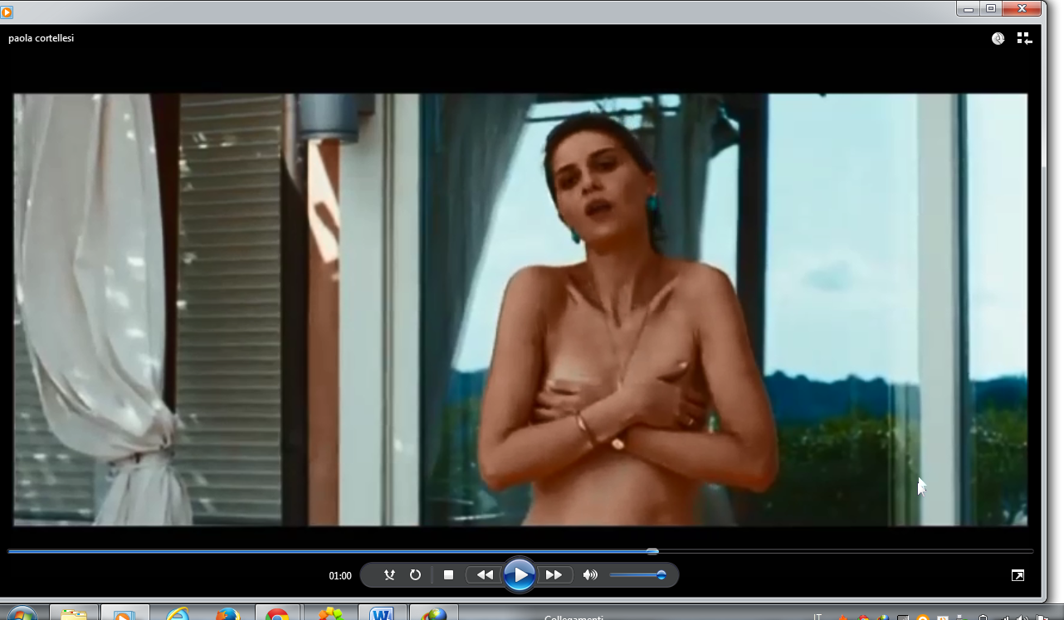Switch to full screen view

[x=1017, y=575]
